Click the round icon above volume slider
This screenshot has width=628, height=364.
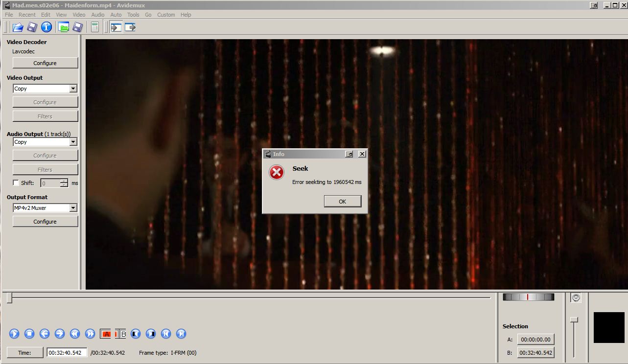tap(576, 297)
